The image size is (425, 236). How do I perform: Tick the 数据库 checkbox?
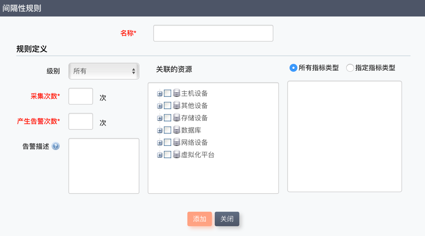click(x=168, y=130)
